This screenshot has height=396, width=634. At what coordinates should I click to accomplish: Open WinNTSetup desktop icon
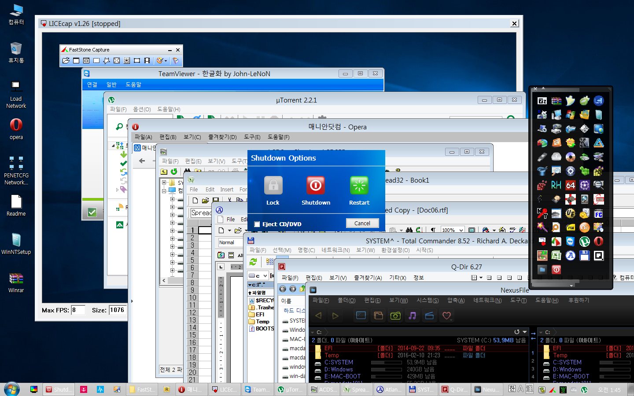click(x=16, y=244)
